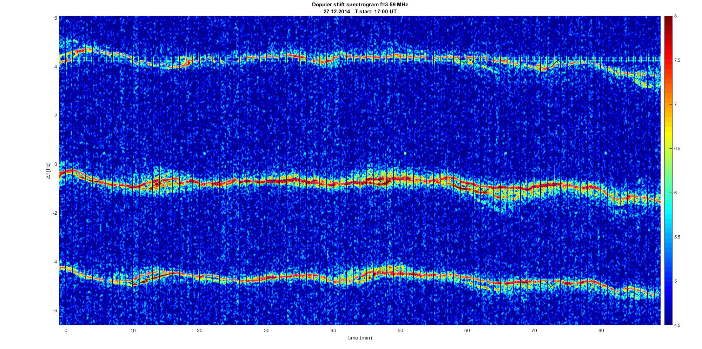The height and width of the screenshot is (349, 702).
Task: Select the subtitle '27.12.2014 T start: 17:00 UT'
Action: (360, 12)
